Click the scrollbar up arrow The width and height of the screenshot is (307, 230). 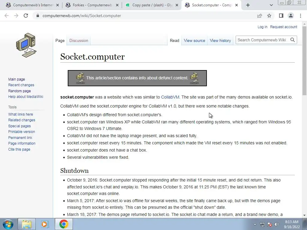(x=304, y=24)
